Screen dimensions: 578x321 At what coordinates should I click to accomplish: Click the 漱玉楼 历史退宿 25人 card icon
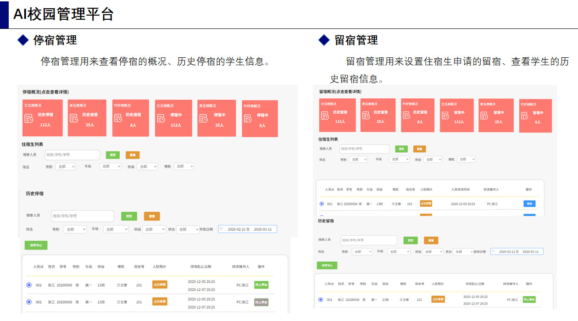click(x=74, y=118)
